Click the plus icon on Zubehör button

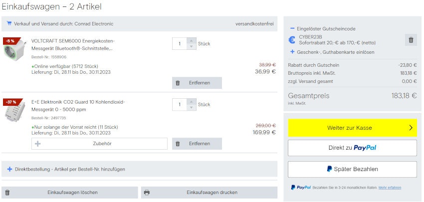click(38, 144)
